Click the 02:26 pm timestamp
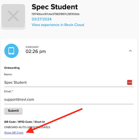Image resolution: width=139 pixels, height=140 pixels. coord(36,51)
